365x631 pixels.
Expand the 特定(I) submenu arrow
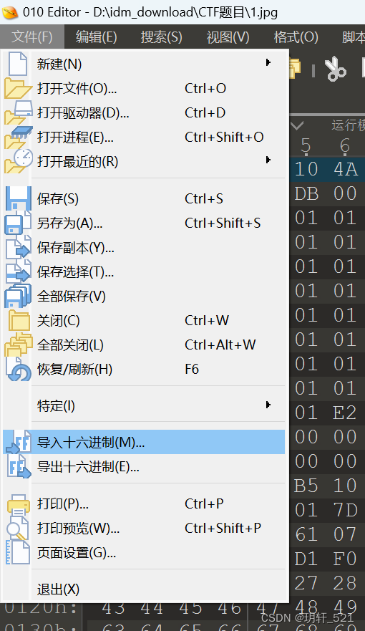tap(268, 405)
